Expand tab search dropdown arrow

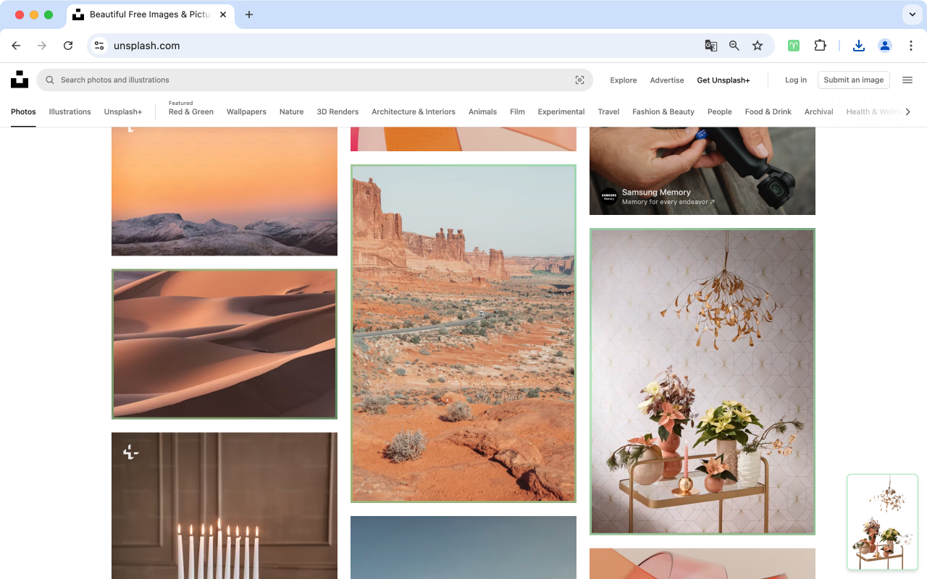912,14
